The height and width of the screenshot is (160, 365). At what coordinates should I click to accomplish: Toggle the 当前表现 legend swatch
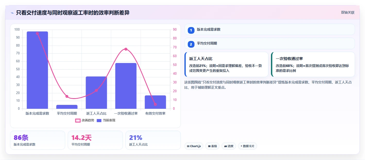coord(99,120)
